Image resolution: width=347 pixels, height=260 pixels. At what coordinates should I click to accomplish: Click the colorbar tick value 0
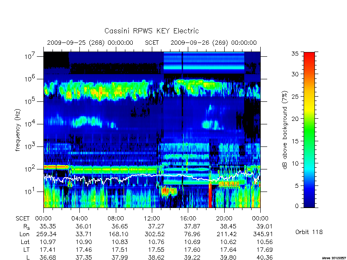pyautogui.click(x=297, y=206)
